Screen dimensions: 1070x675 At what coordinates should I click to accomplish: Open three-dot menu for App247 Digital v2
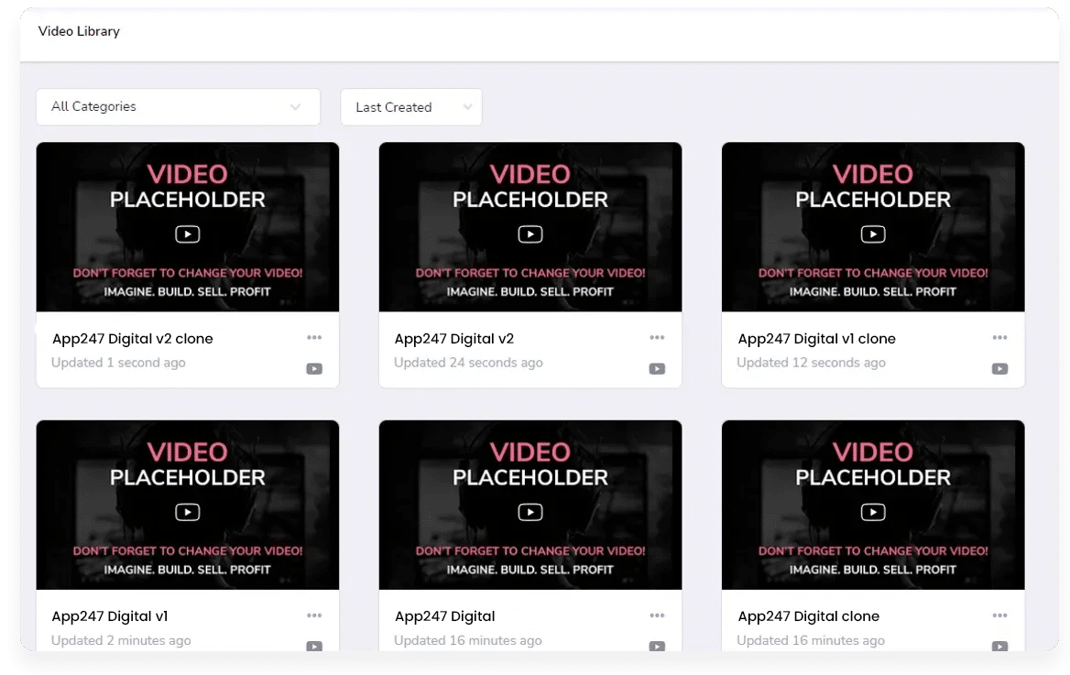coord(657,338)
